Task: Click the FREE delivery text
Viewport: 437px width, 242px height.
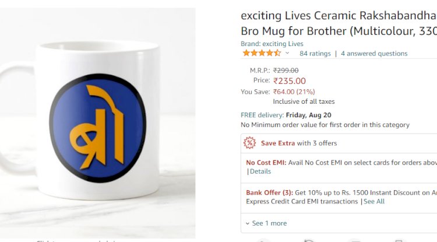Action: click(262, 115)
